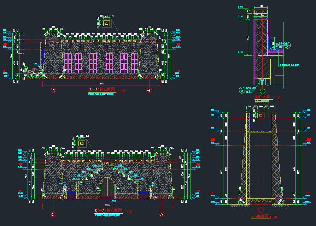Click axis bubble 1 under top elevation
The image size is (316, 226).
pyautogui.click(x=53, y=90)
